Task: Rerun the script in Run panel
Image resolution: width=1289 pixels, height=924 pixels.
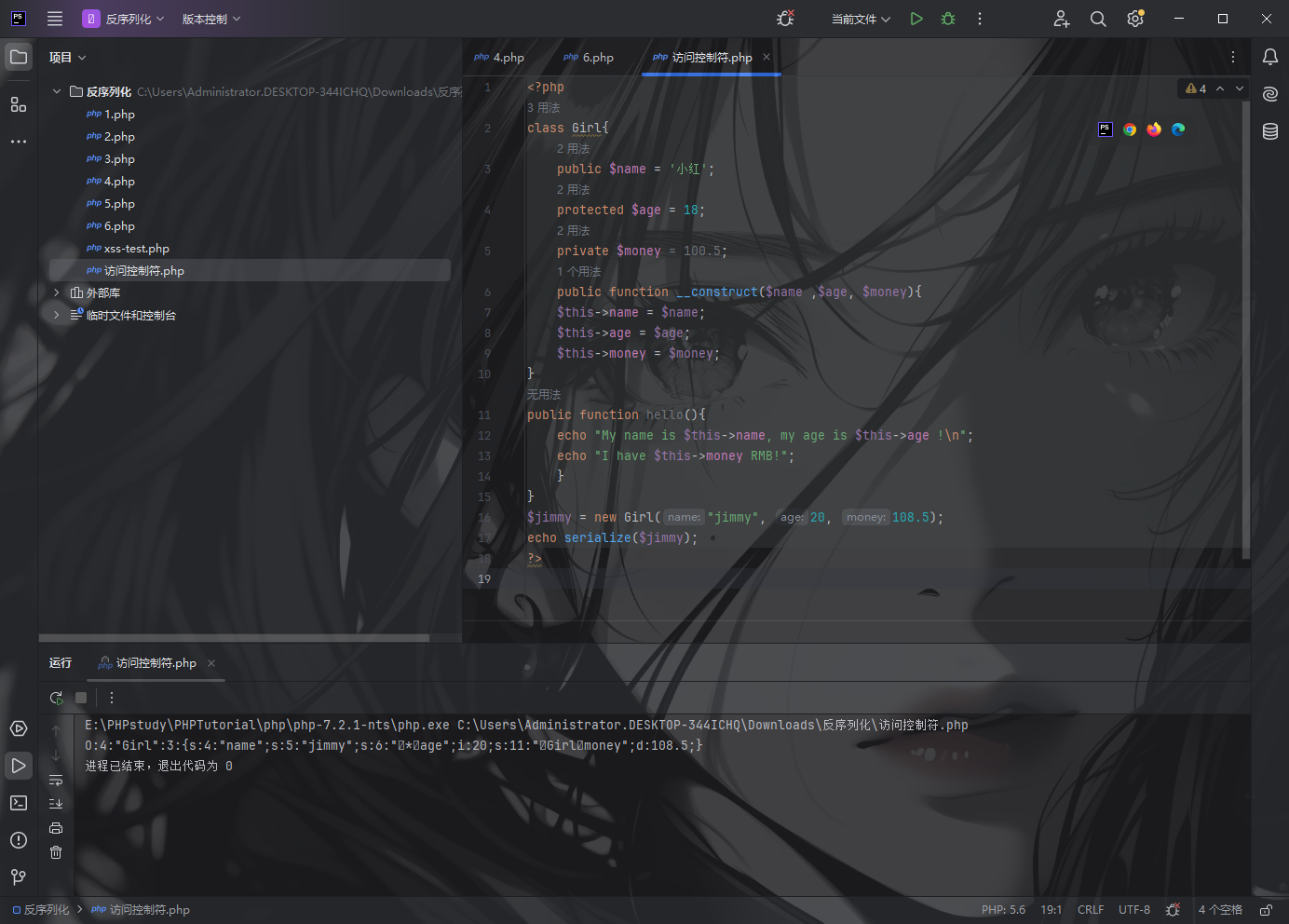Action: point(56,698)
